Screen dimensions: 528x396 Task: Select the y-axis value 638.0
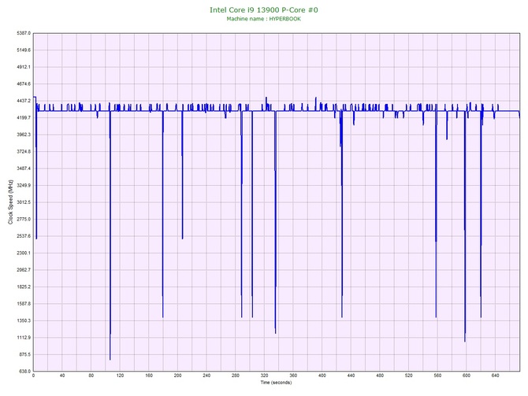coord(24,372)
